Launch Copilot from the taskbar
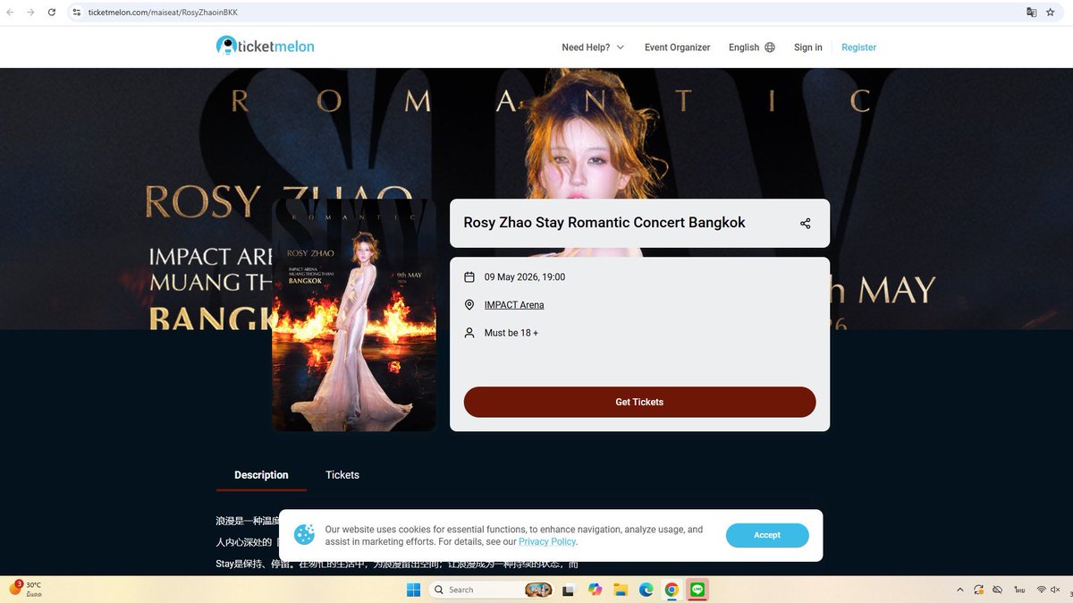The height and width of the screenshot is (603, 1073). [x=595, y=590]
